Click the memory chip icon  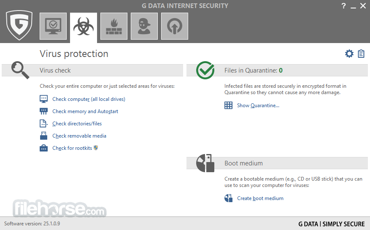(x=43, y=111)
